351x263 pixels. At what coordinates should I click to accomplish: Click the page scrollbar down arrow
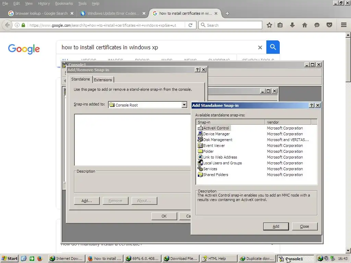tap(348, 250)
